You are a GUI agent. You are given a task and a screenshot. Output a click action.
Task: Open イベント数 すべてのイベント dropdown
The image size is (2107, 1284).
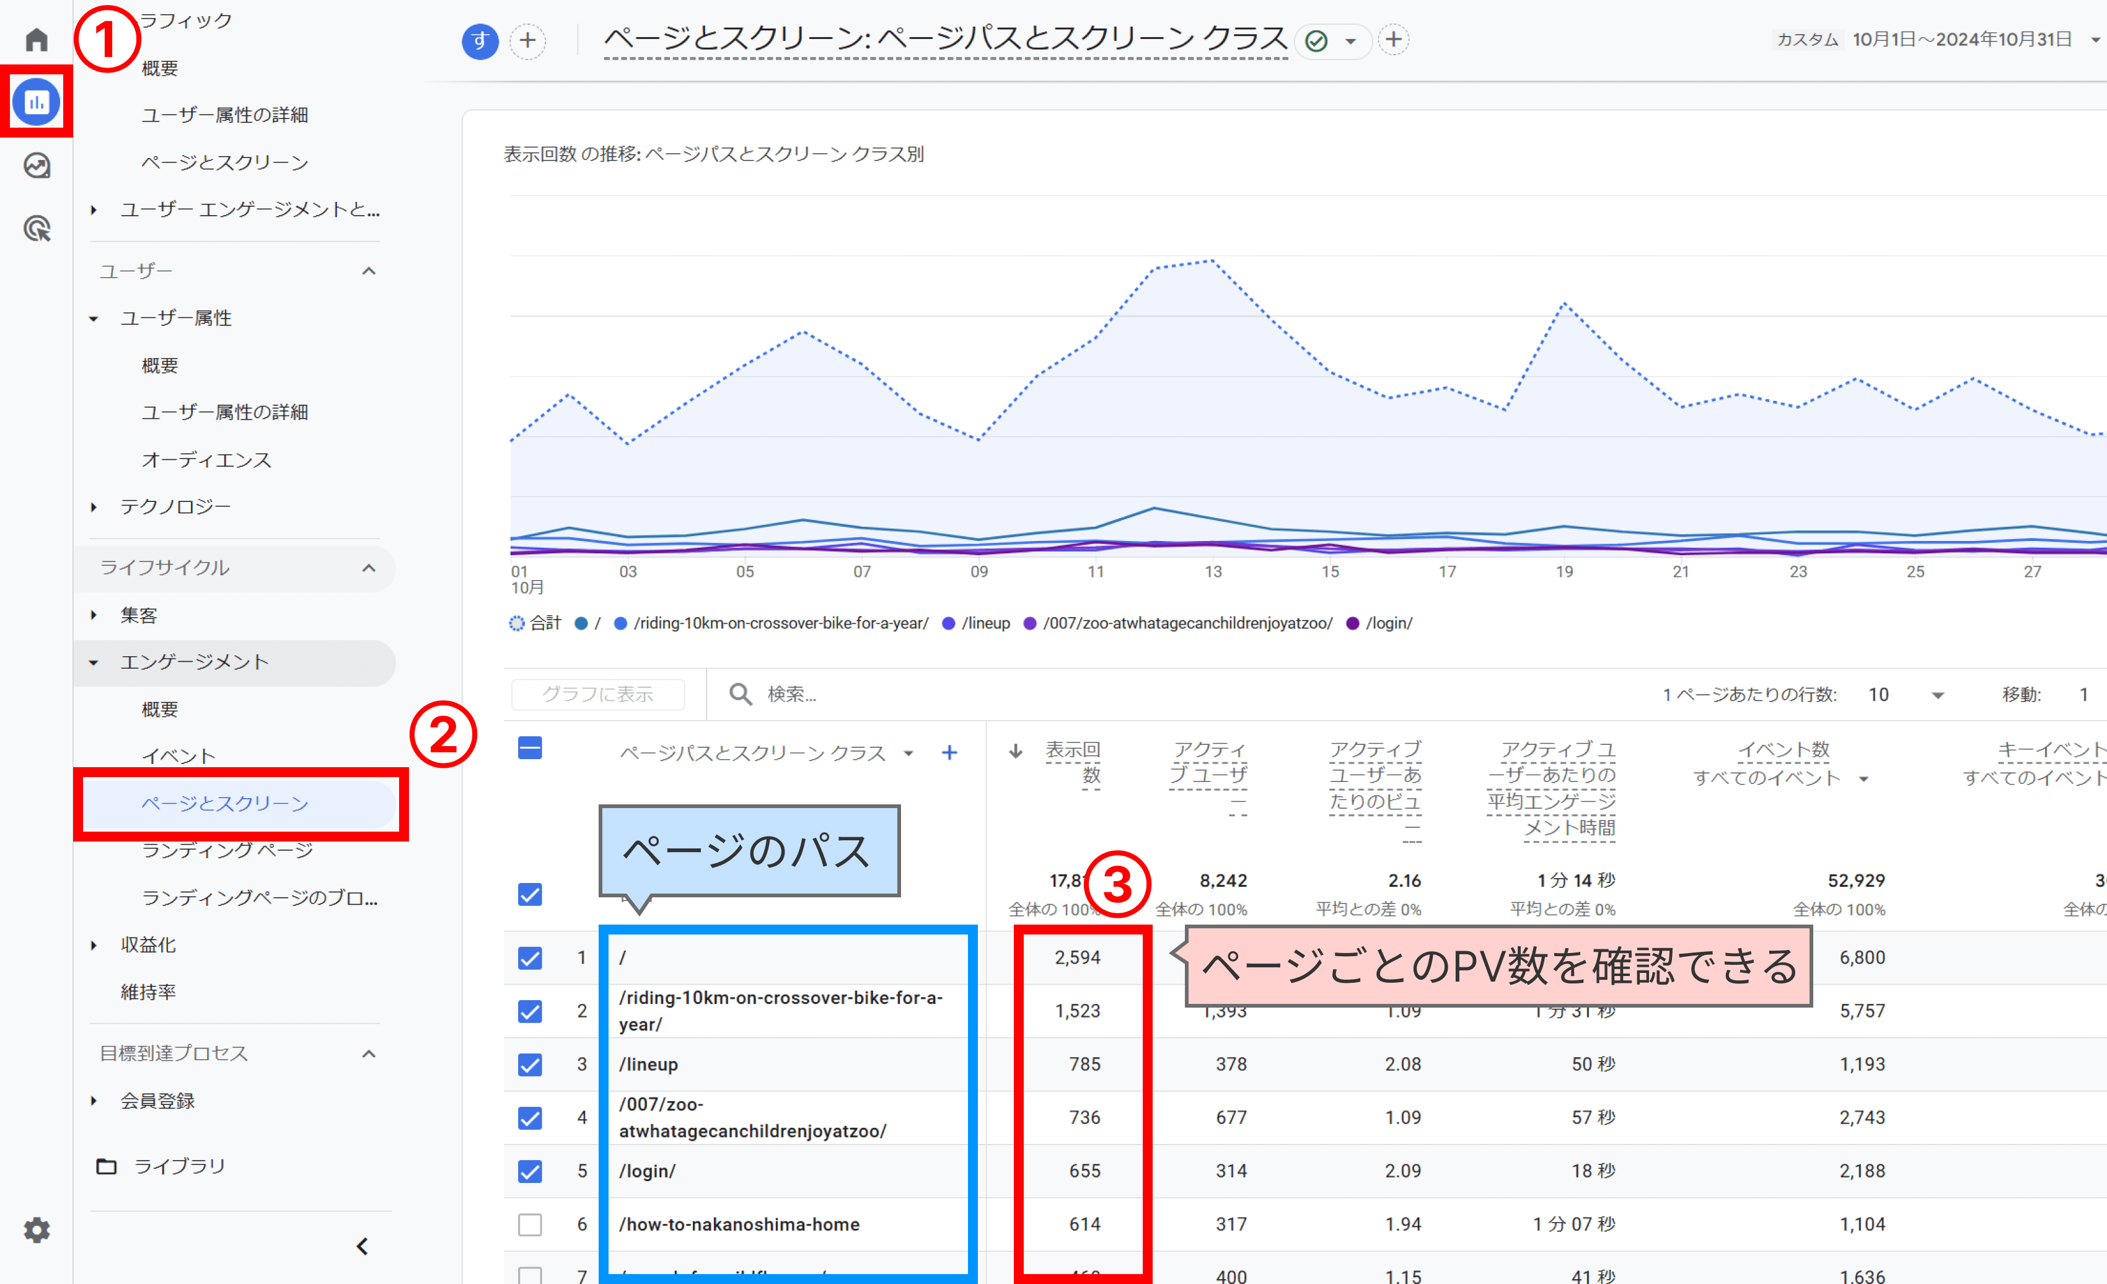(1863, 779)
